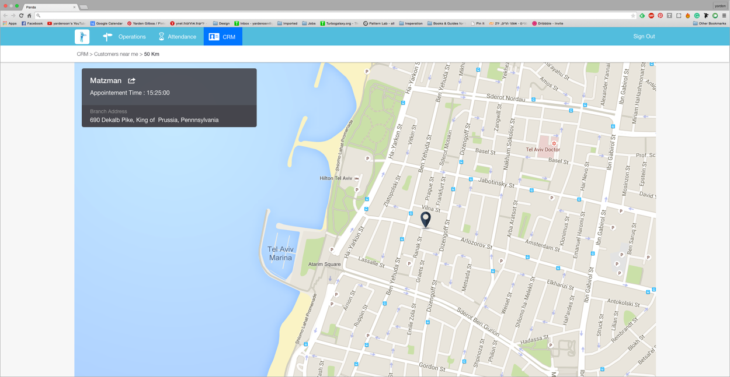Click the share icon beside Matzman
This screenshot has width=730, height=377.
point(131,80)
